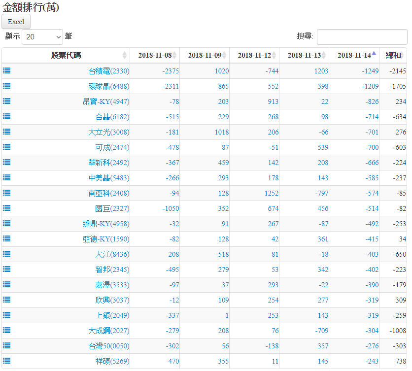This screenshot has height=371, width=412.
Task: Click the list icon beside 台積電(2330)
Action: tap(7, 70)
